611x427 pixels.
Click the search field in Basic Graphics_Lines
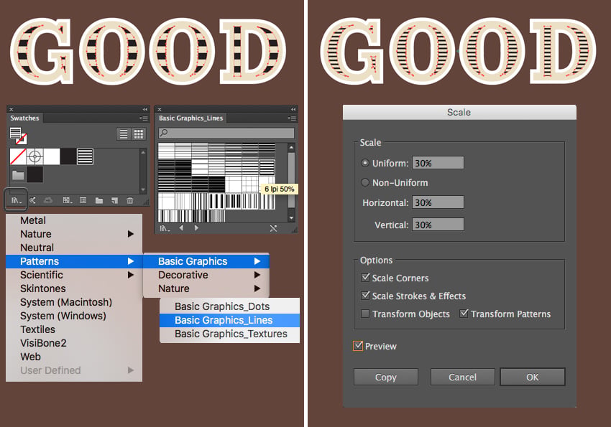(x=226, y=133)
